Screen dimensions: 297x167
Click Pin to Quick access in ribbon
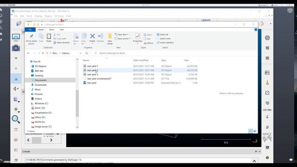pos(32,39)
